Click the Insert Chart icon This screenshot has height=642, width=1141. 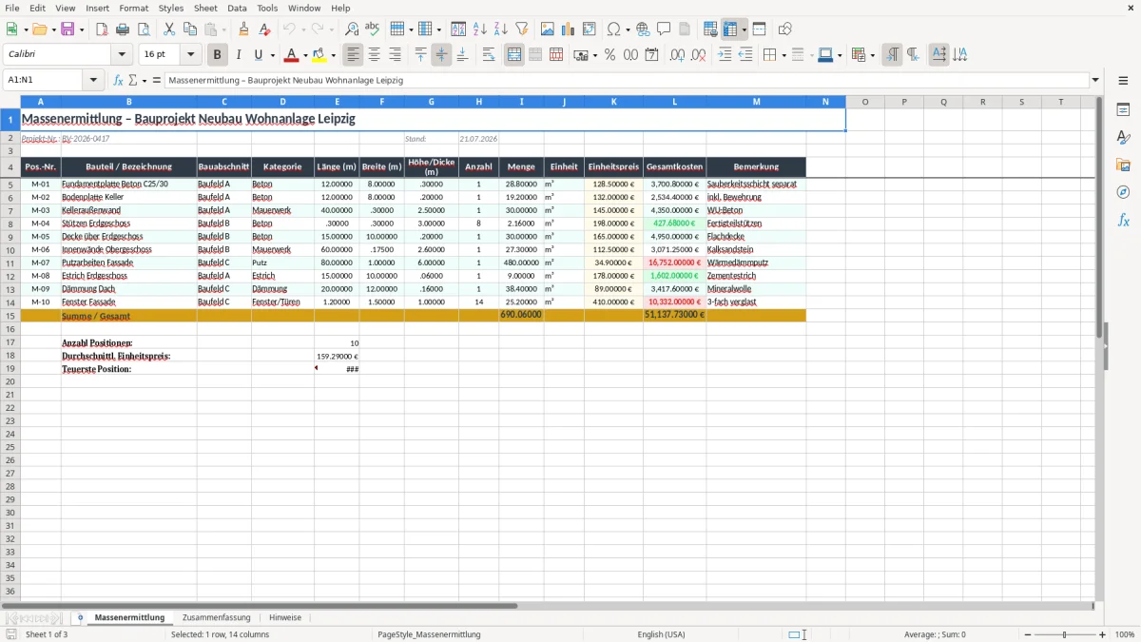pos(569,29)
